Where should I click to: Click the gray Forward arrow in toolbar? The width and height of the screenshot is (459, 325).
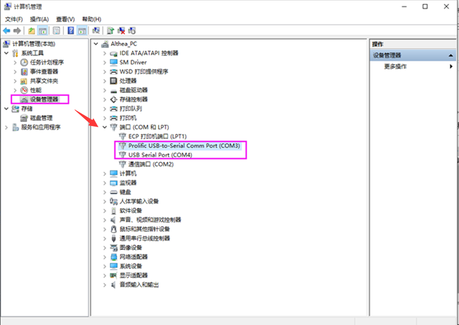point(17,30)
